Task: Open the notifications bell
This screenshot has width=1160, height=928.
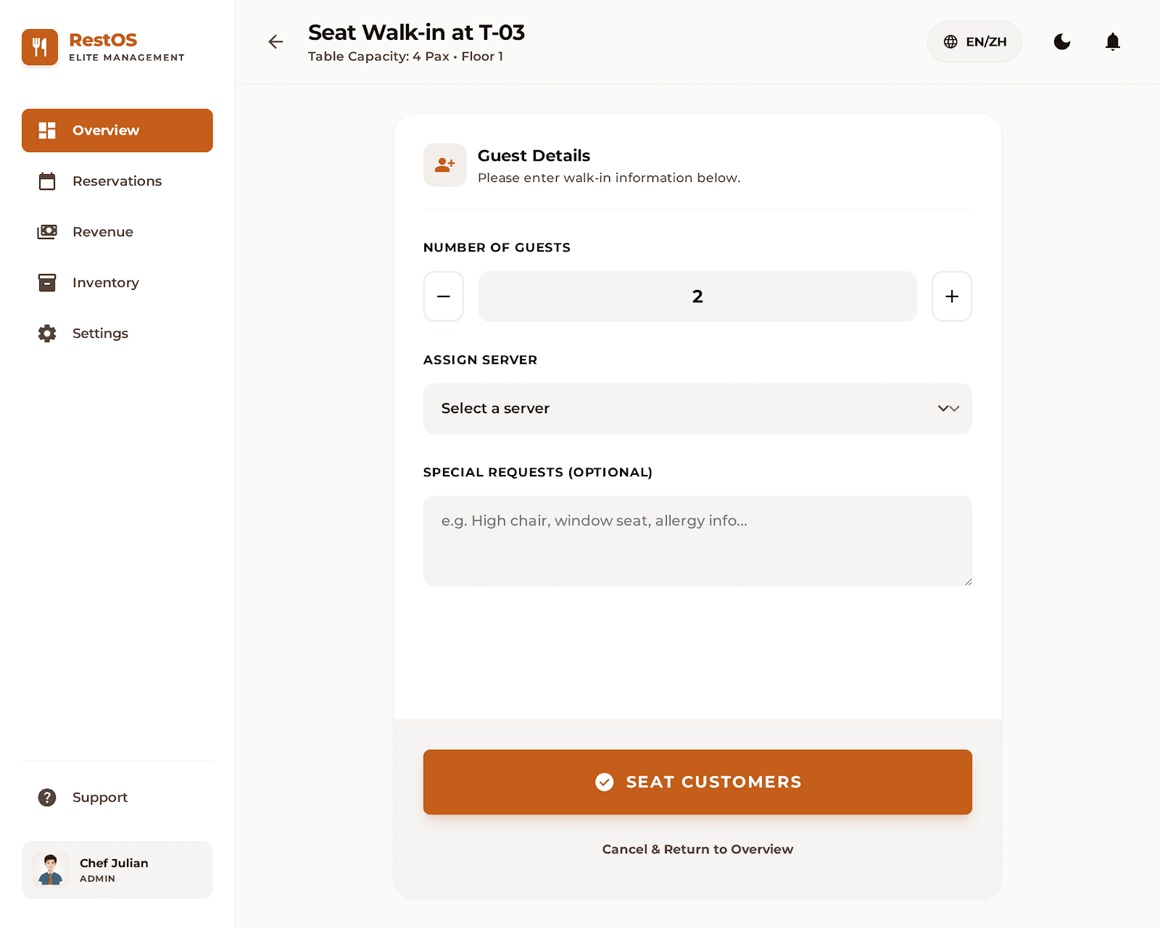Action: pyautogui.click(x=1112, y=42)
